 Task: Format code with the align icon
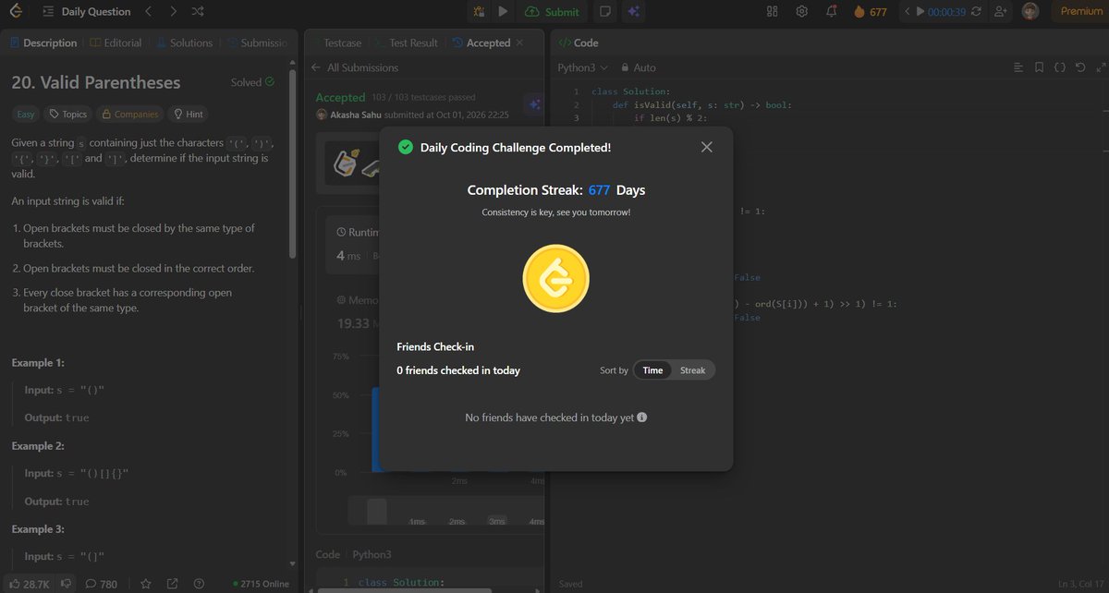pyautogui.click(x=1018, y=67)
